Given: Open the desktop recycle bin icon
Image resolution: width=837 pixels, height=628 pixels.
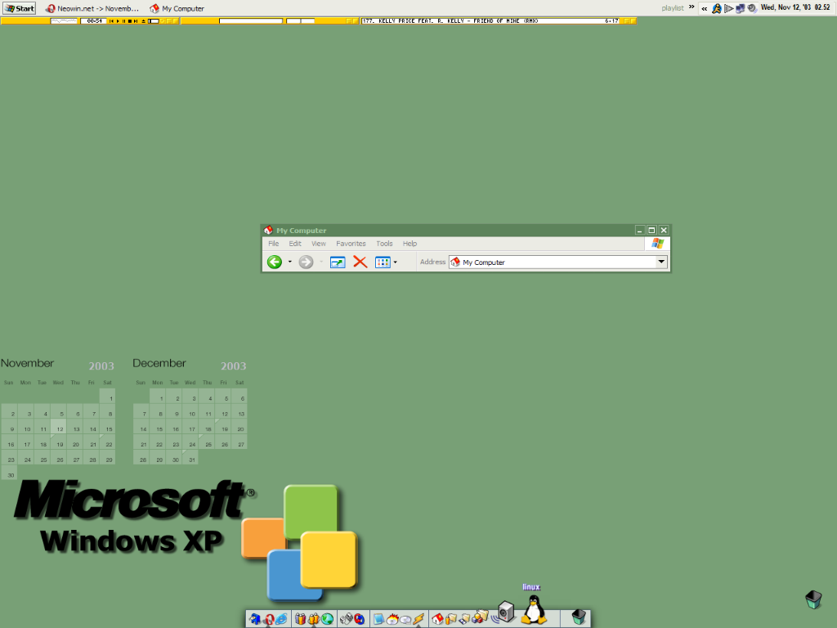Looking at the screenshot, I should [813, 599].
